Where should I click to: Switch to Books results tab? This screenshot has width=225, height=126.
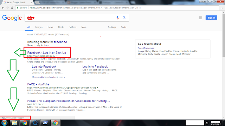[x=61, y=27]
